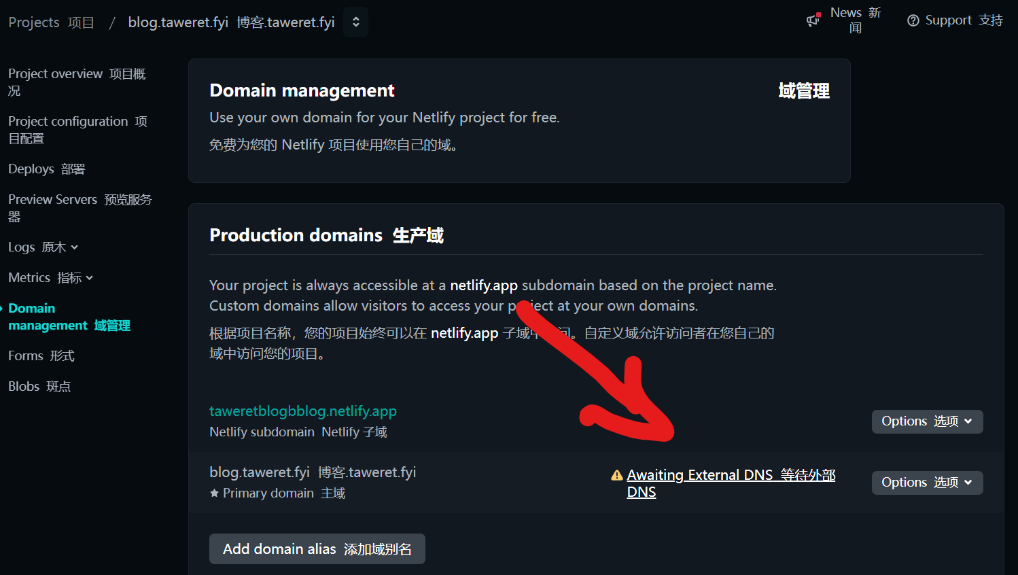This screenshot has width=1018, height=575.
Task: Select Deploys in the sidebar
Action: click(46, 169)
